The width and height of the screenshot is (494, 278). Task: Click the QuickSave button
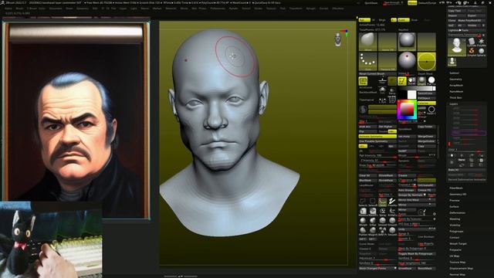point(370,3)
